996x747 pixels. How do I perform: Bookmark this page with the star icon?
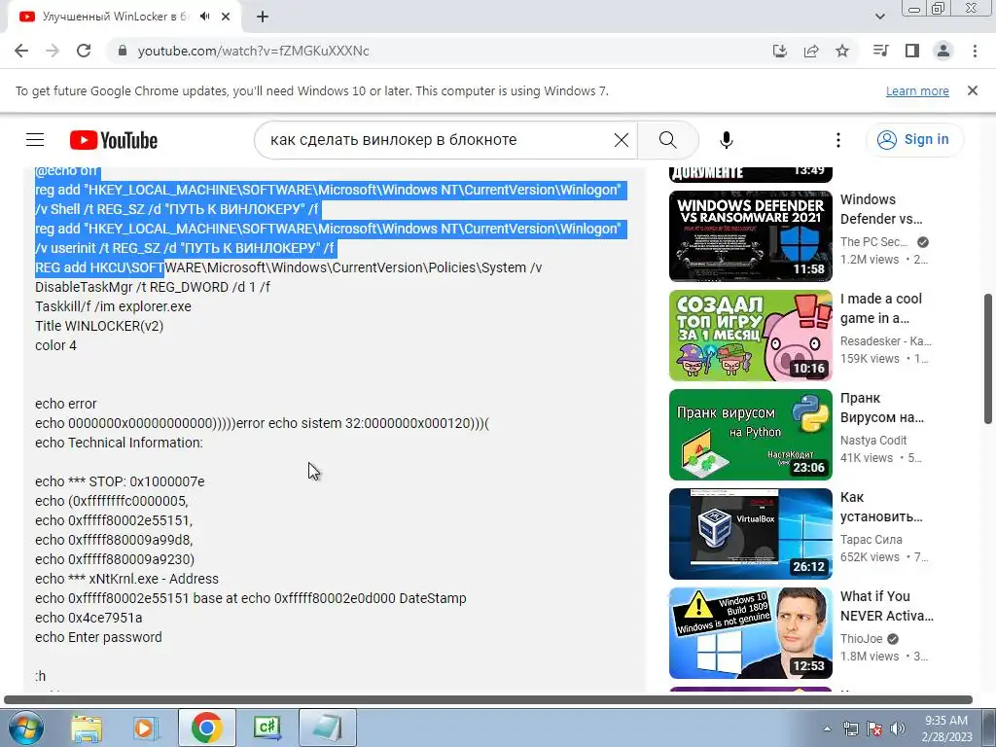coord(842,51)
